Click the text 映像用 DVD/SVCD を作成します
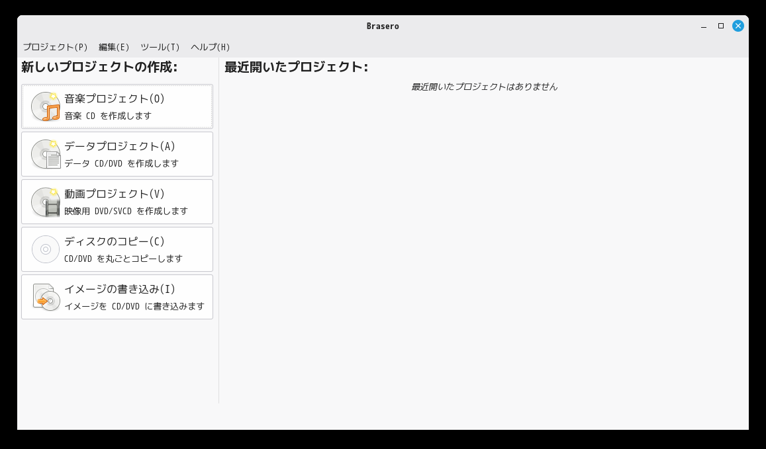 126,211
